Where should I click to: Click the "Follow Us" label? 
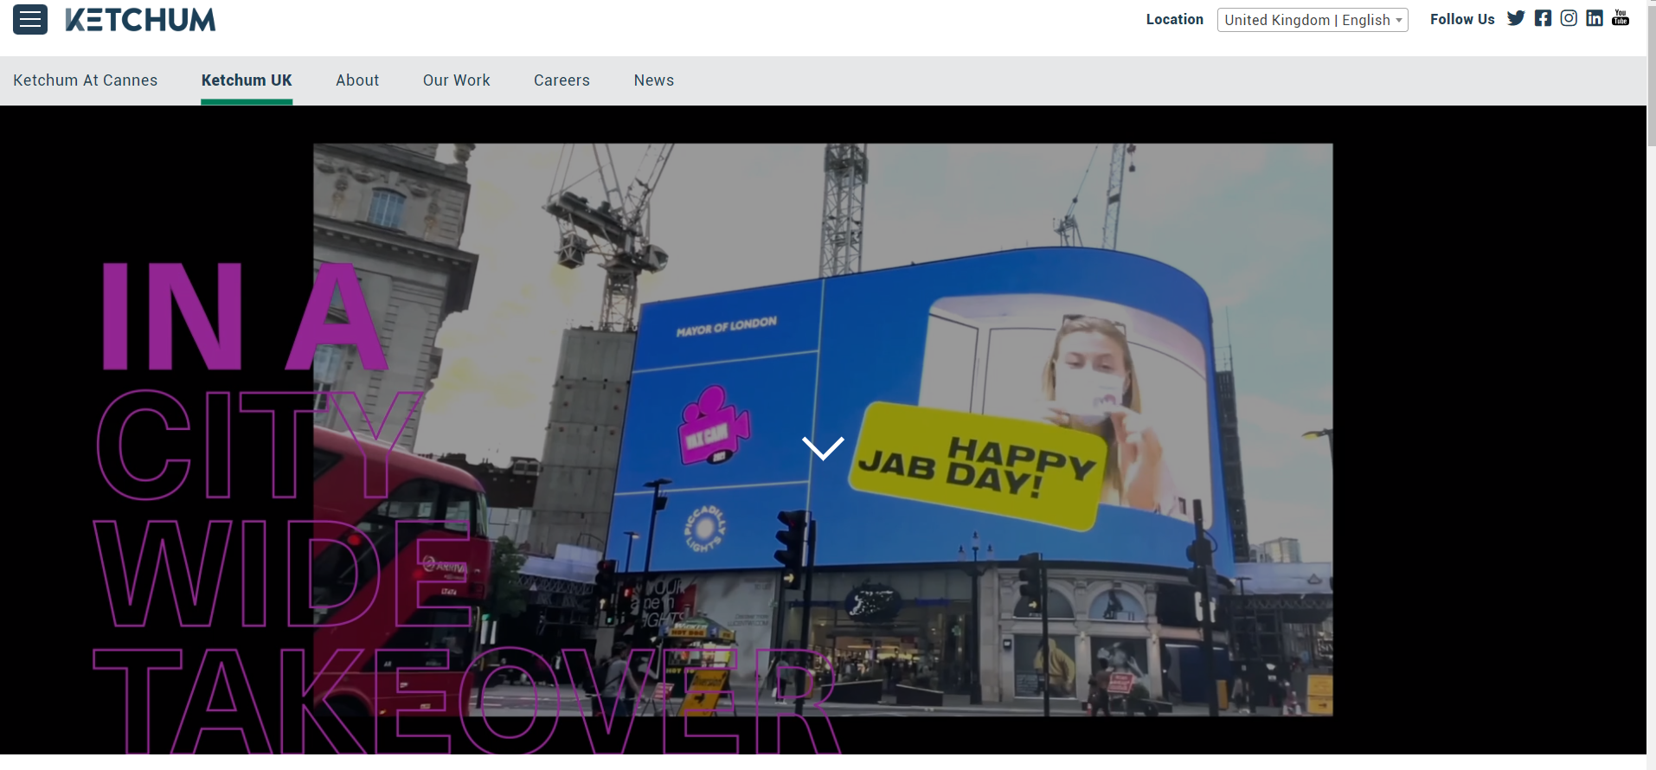pos(1462,19)
